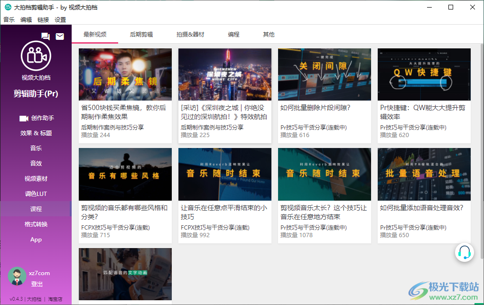Open the mail envelope icon in sidebar
This screenshot has height=305, width=484.
pyautogui.click(x=60, y=37)
